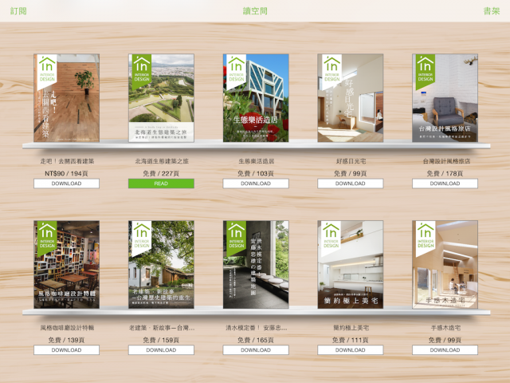The height and width of the screenshot is (383, 510).
Task: Click the title text 台灣設計風格旅店
Action: pyautogui.click(x=446, y=161)
